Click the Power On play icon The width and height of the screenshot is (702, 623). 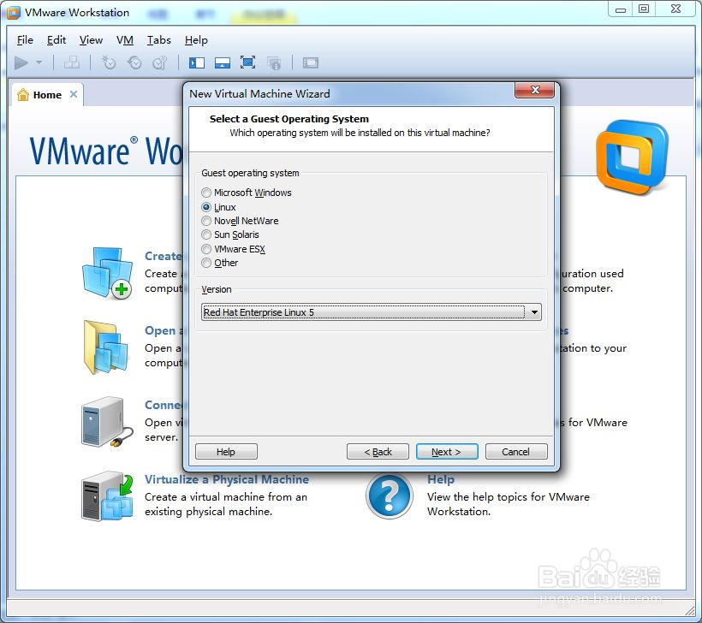[x=21, y=62]
